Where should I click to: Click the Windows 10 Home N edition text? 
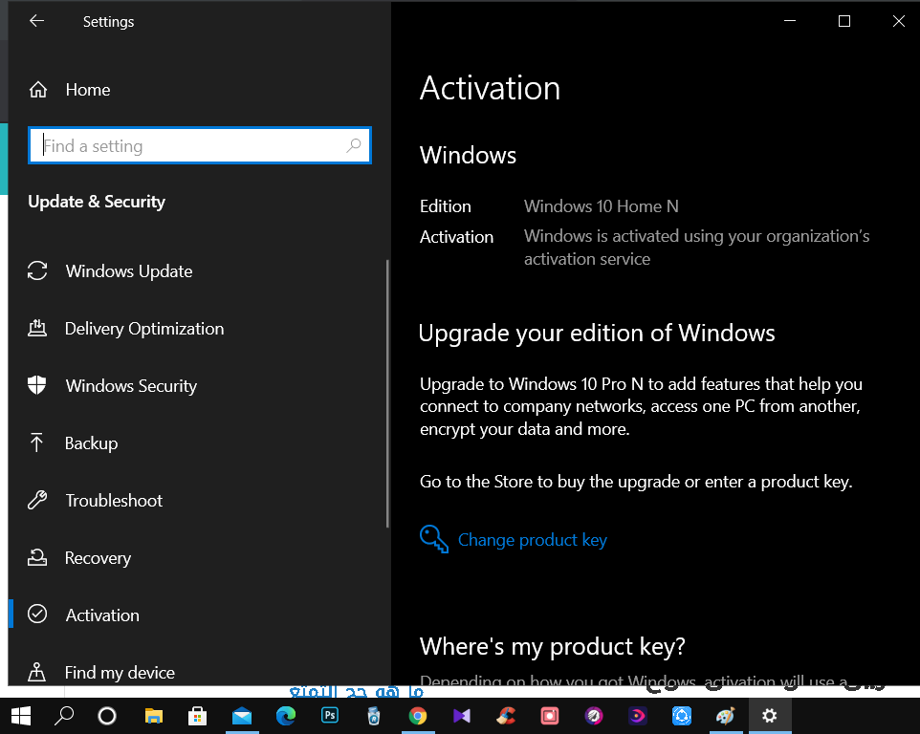coord(601,205)
